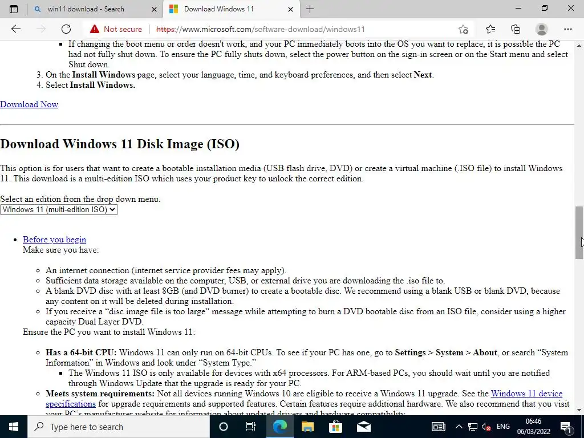Screen dimensions: 584x438
Task: Open the News and interests taskbar icon
Action: pyautogui.click(x=439, y=427)
